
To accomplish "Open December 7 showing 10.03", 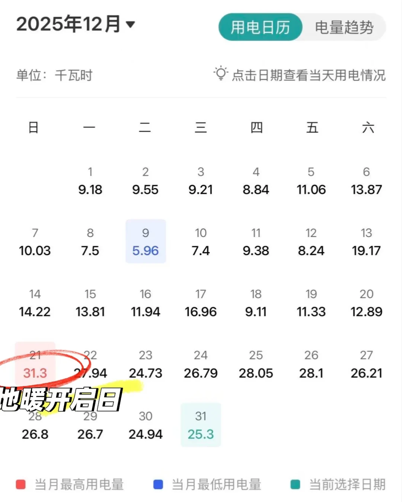I will tap(35, 242).
